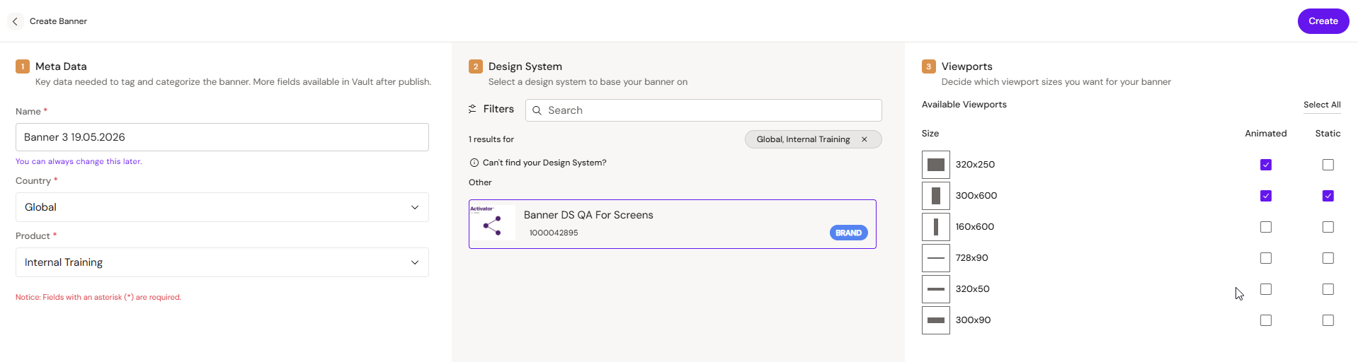Open the Country dropdown showing Global
This screenshot has height=362, width=1358.
tap(222, 207)
